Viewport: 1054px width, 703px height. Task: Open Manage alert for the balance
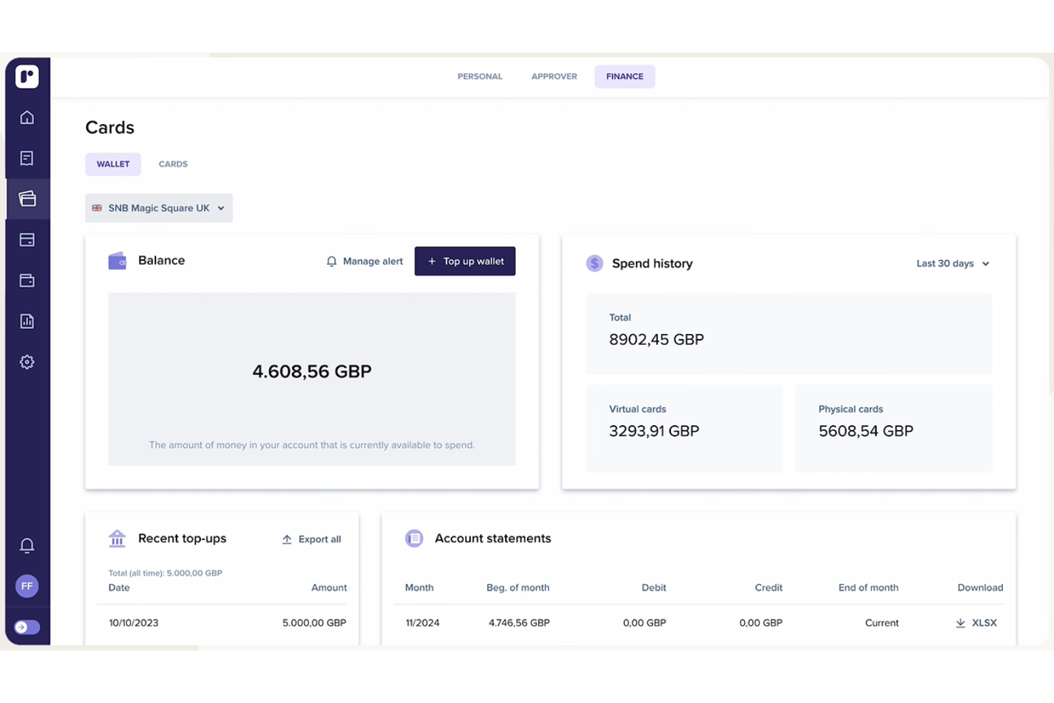[x=364, y=261]
